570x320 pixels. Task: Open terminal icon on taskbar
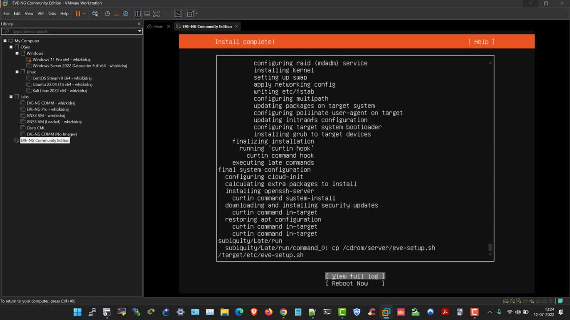(x=327, y=312)
